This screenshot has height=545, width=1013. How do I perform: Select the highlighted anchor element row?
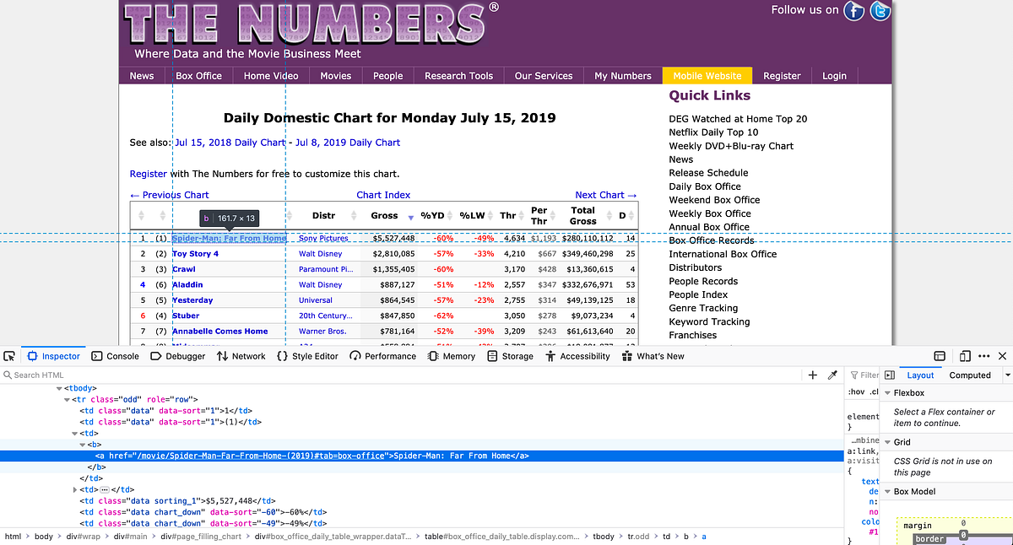420,456
